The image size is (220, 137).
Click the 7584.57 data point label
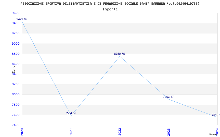click(x=71, y=113)
